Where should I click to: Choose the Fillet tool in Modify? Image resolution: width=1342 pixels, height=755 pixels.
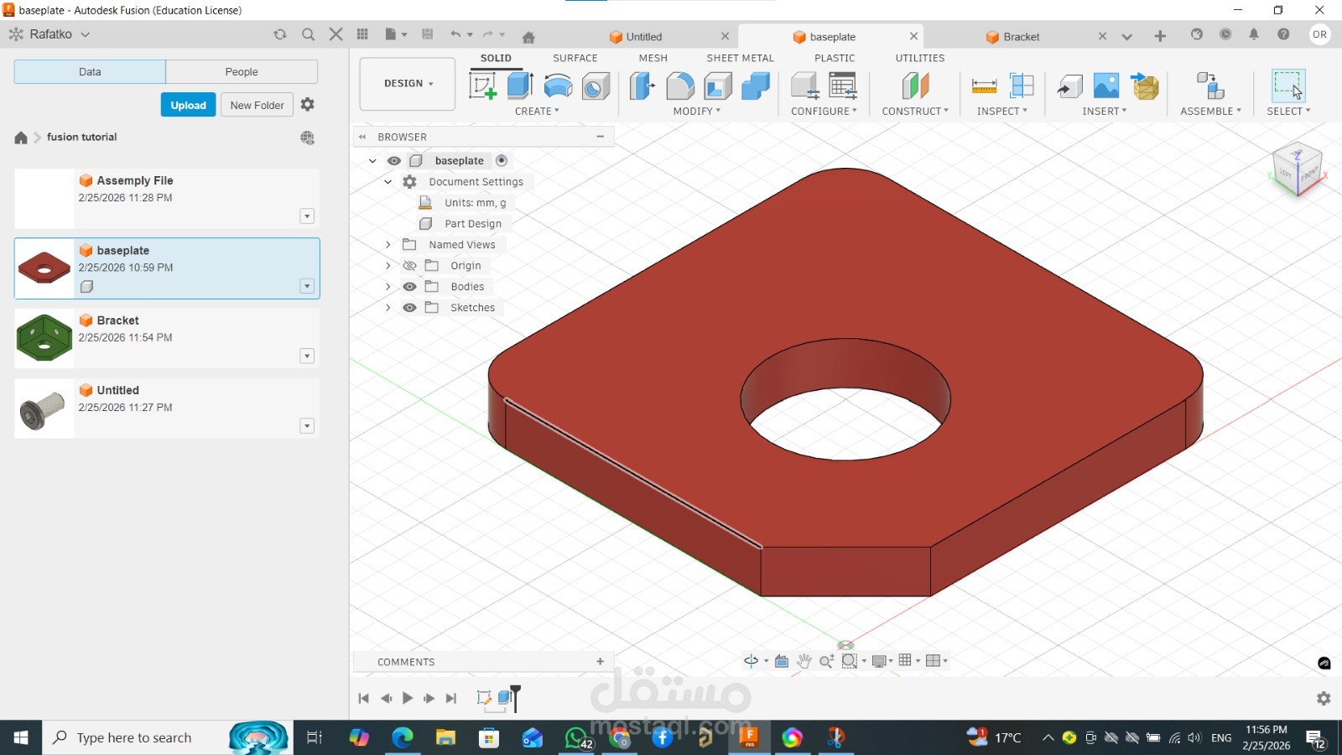click(x=680, y=86)
